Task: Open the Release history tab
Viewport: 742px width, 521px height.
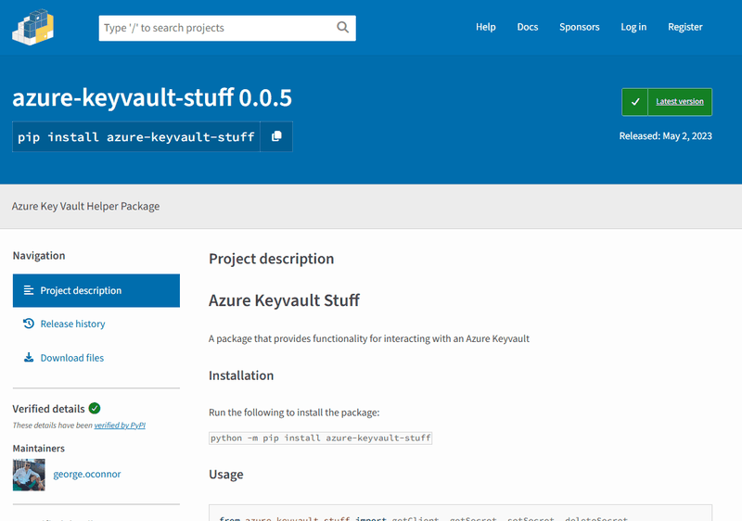Action: coord(96,324)
